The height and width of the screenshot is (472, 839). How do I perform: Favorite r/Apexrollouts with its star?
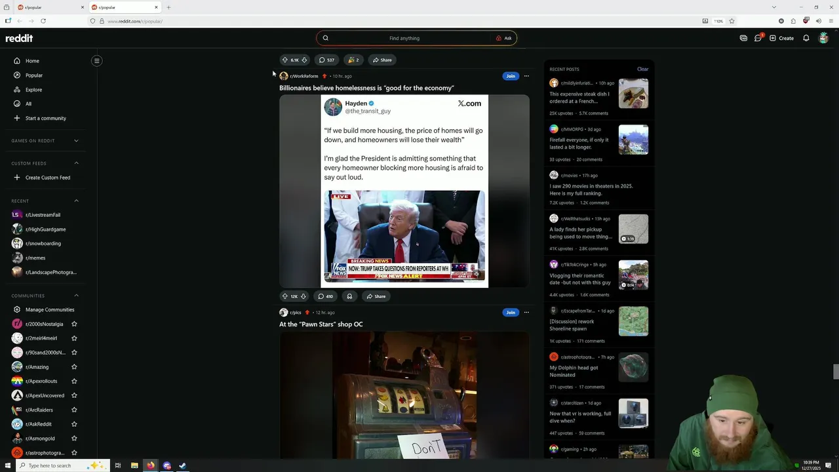[74, 381]
